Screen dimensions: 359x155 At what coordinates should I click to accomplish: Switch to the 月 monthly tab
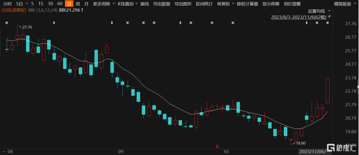(x=86, y=4)
